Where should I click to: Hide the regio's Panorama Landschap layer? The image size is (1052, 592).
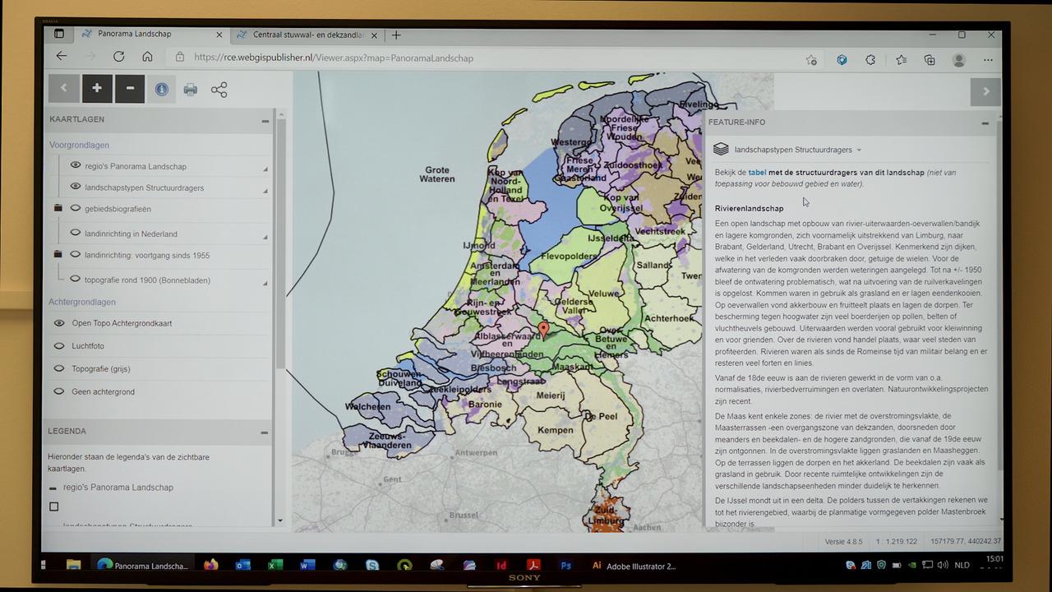point(76,165)
